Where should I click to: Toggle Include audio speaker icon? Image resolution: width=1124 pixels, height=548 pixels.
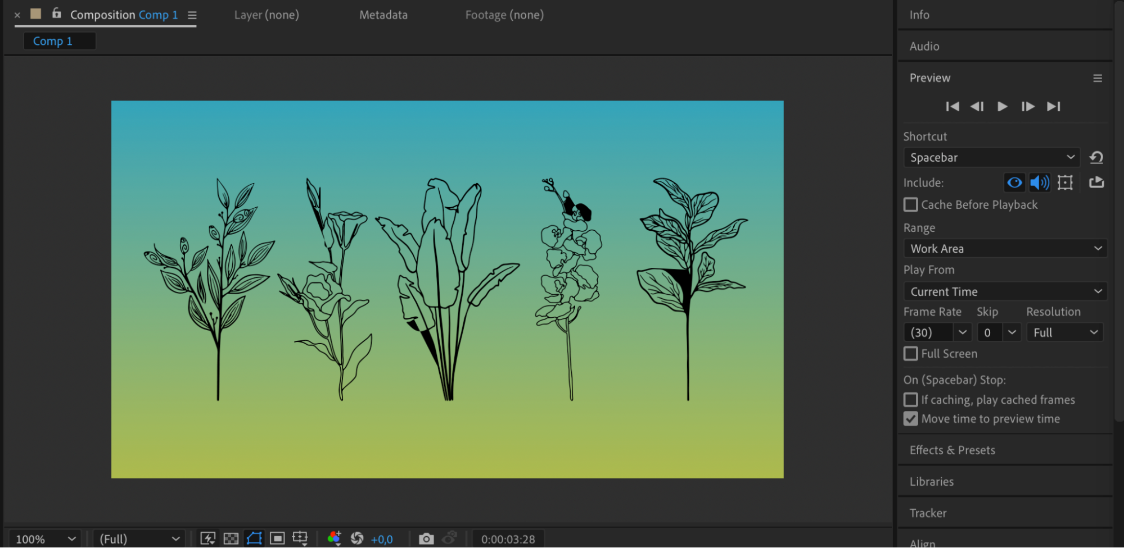(1040, 182)
